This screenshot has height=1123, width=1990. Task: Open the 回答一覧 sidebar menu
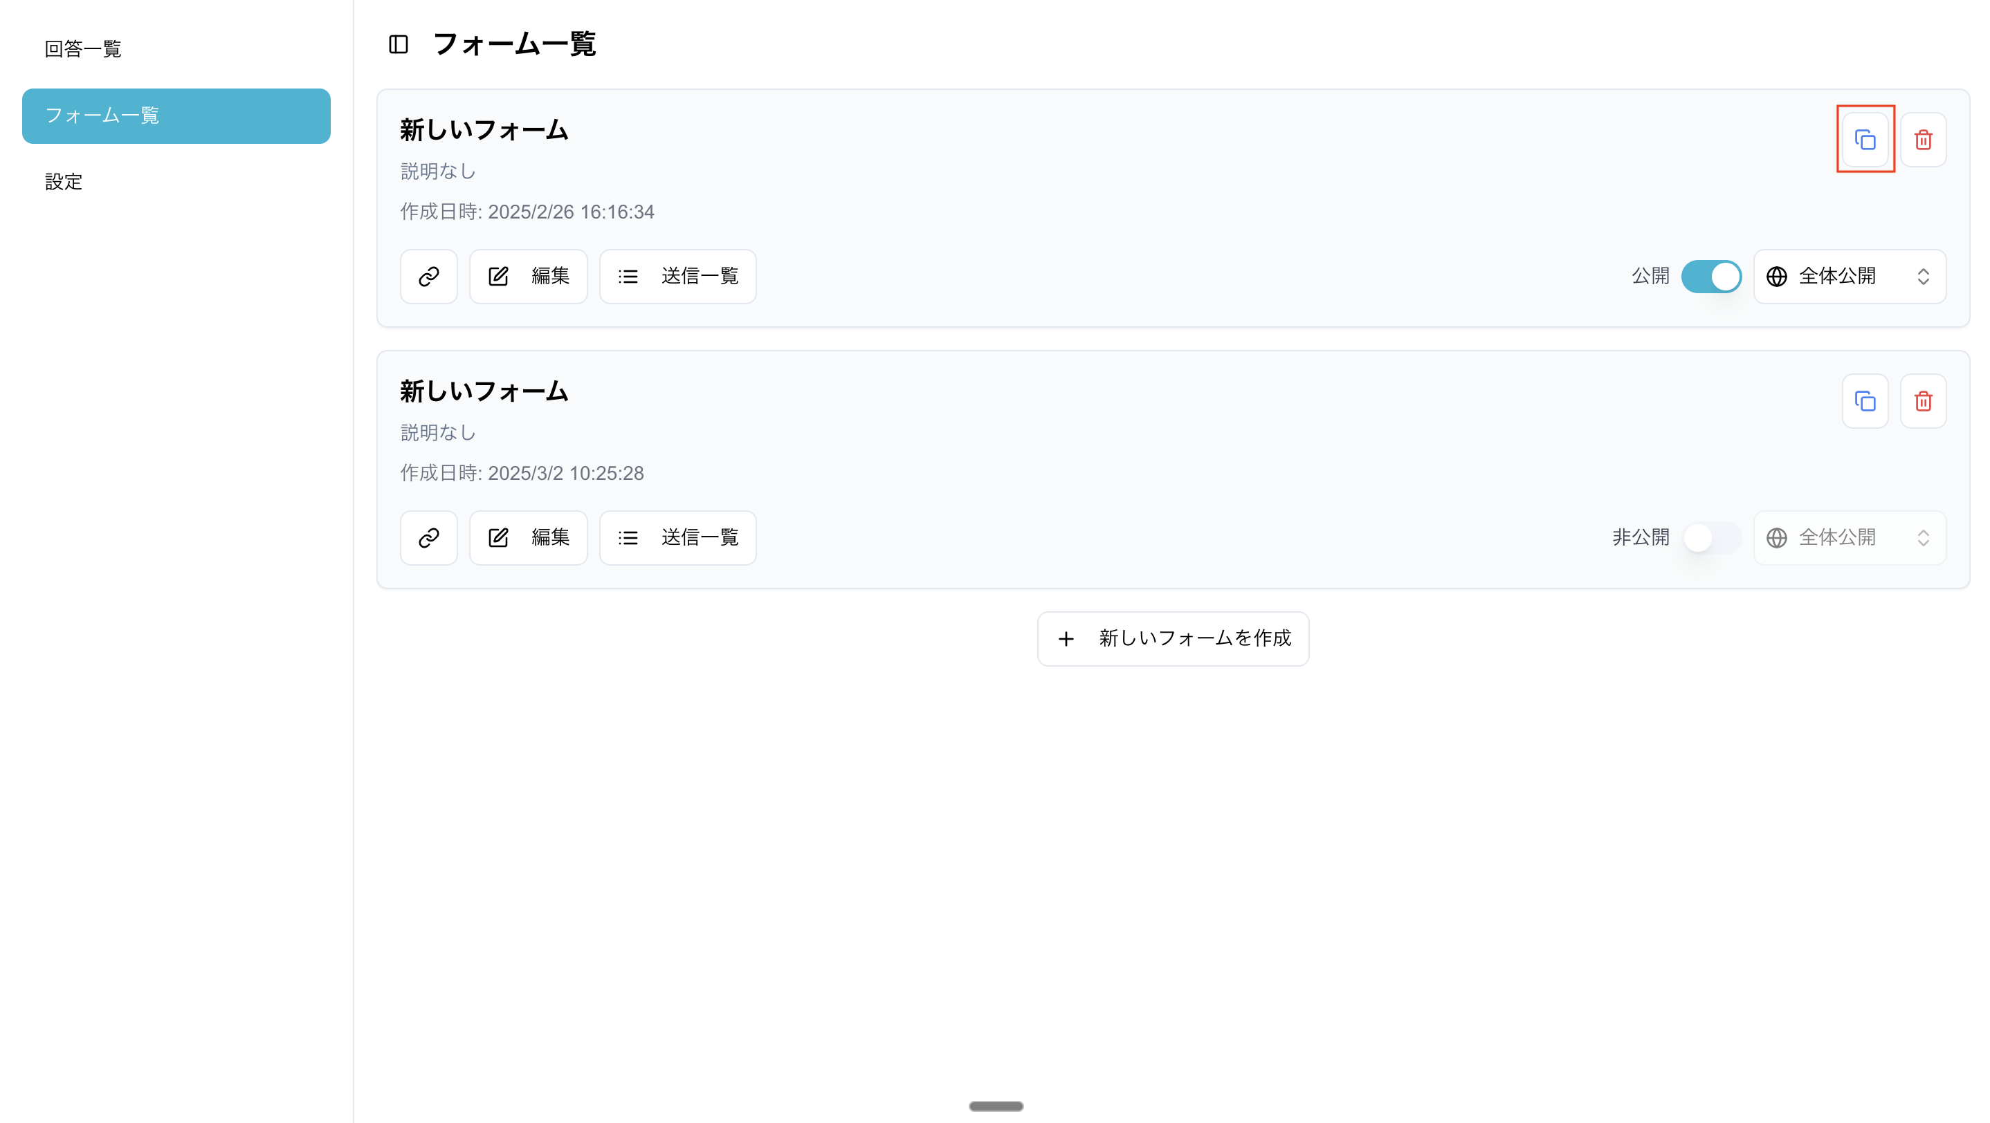(84, 49)
